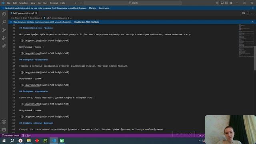Click the Users breadcrumb segment

(x=18, y=18)
